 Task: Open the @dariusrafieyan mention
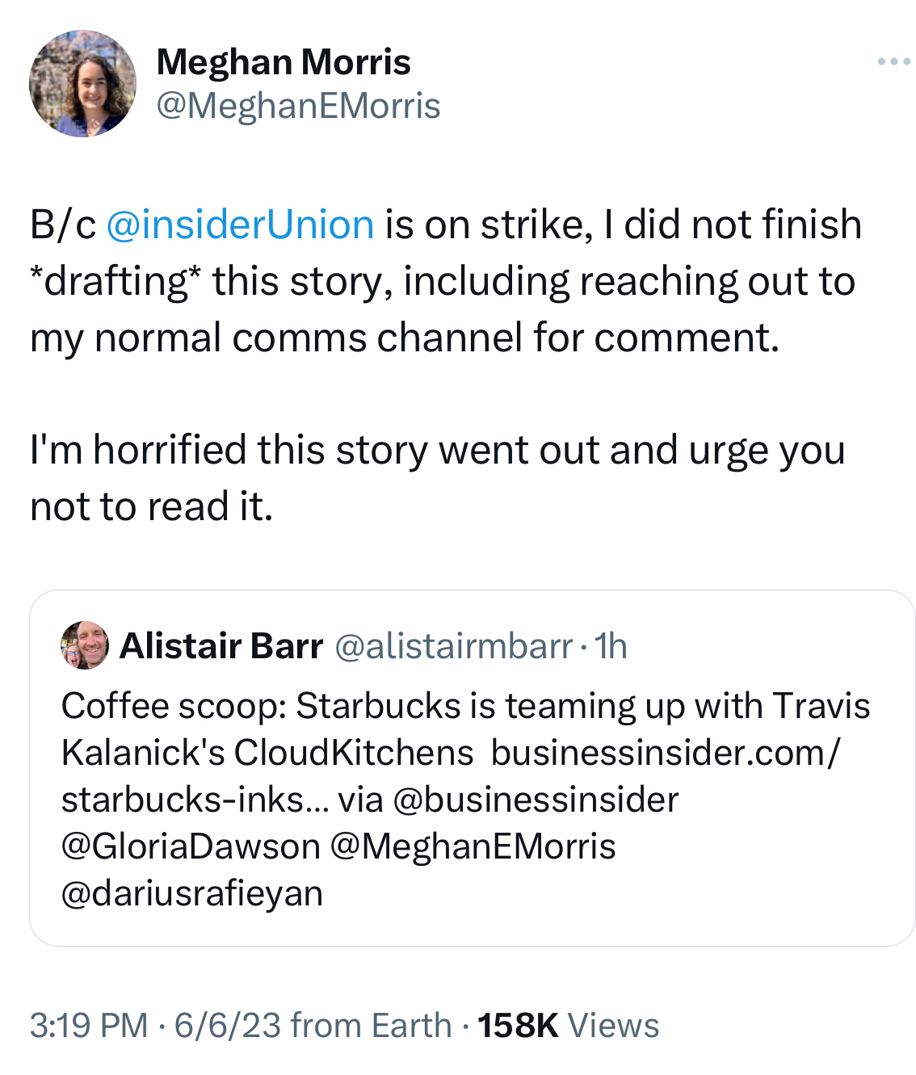192,894
